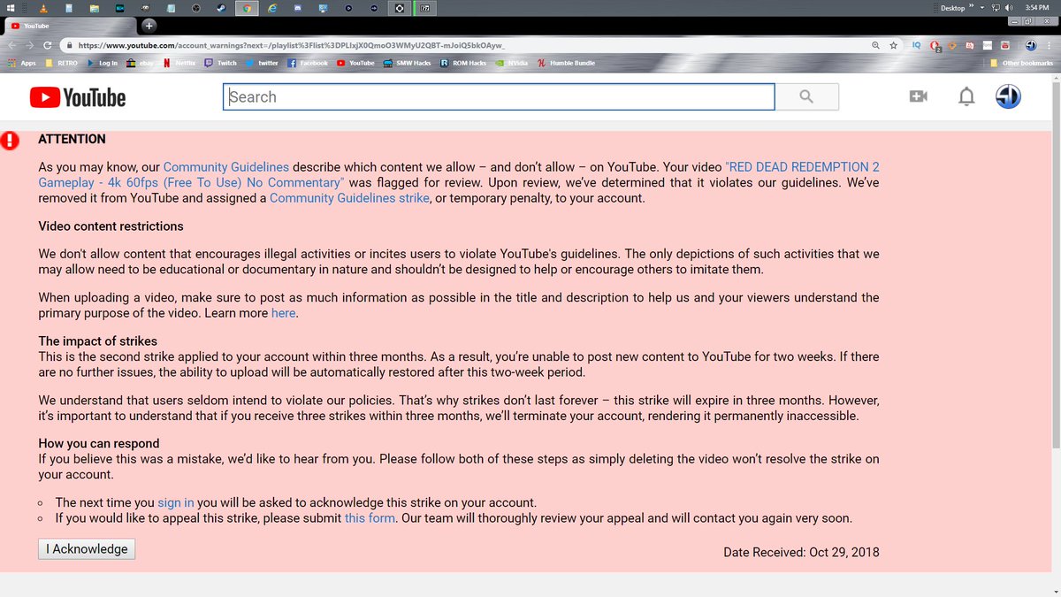Open the IQ browser extension
Viewport: 1061px width, 597px height.
pyautogui.click(x=917, y=45)
